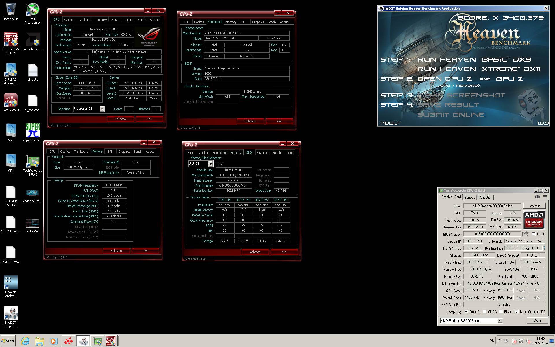Open the HWBOT Unigine desktop shortcut
Image resolution: width=555 pixels, height=347 pixels.
[x=11, y=317]
